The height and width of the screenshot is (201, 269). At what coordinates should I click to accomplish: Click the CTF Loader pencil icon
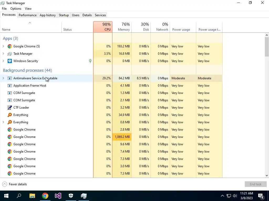[x=10, y=108]
